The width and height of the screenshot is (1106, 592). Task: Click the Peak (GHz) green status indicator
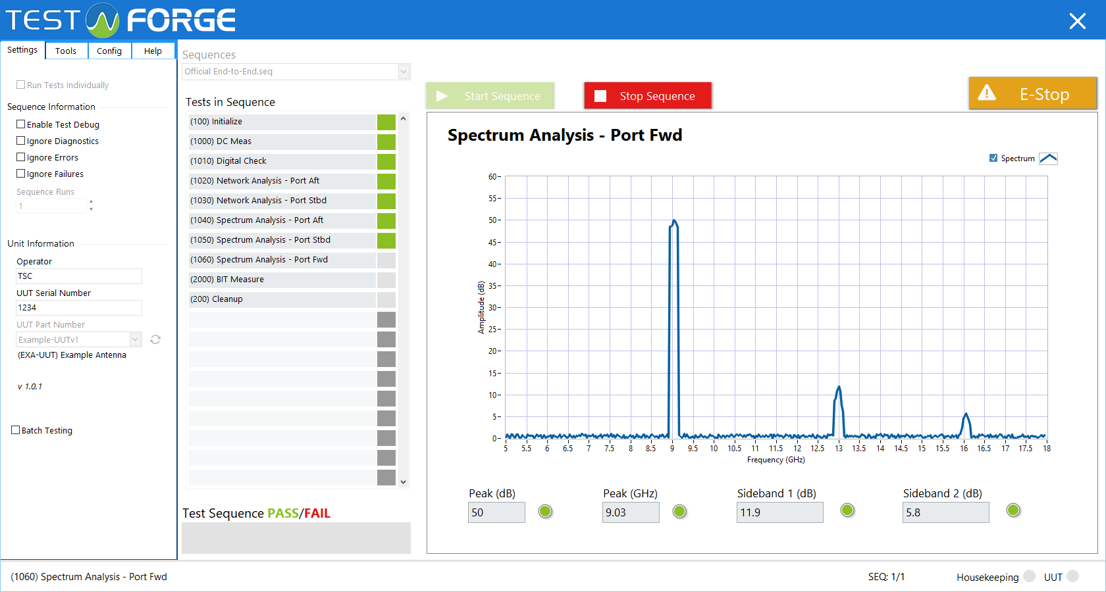(679, 511)
